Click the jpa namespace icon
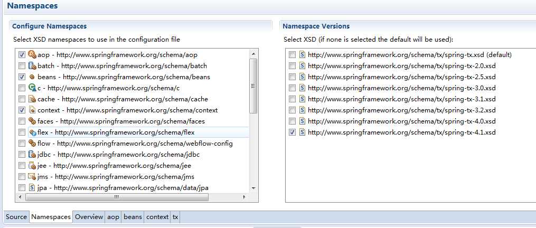Image resolution: width=536 pixels, height=228 pixels. coord(32,188)
